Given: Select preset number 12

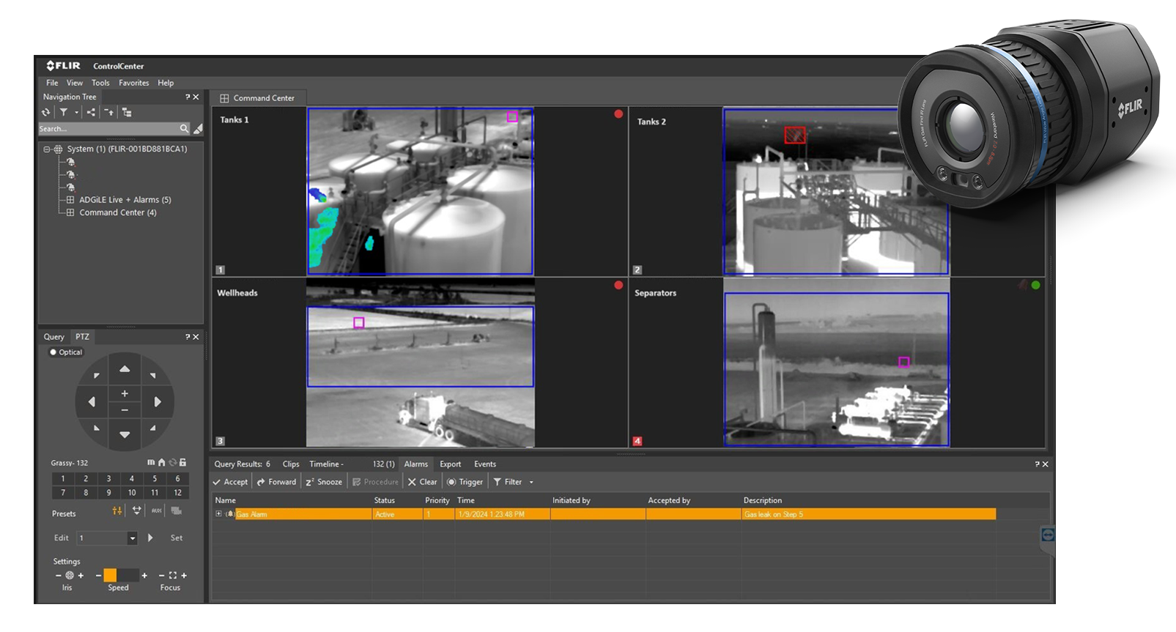Looking at the screenshot, I should (x=177, y=493).
